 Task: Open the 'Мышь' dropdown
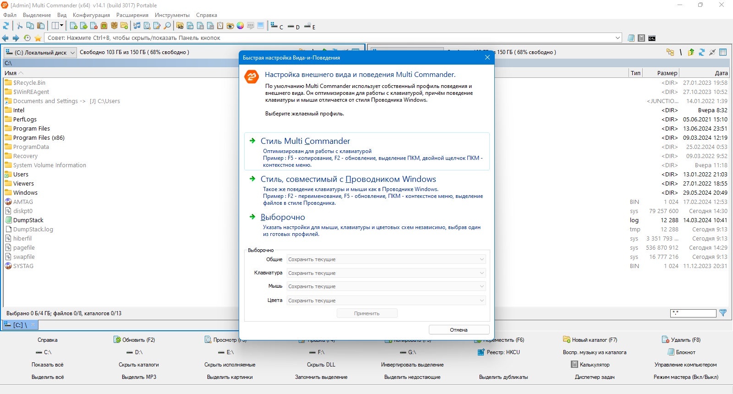tap(386, 286)
